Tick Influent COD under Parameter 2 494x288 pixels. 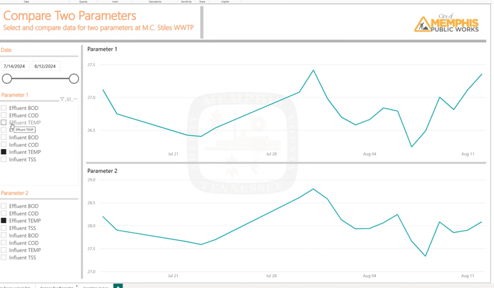point(4,242)
